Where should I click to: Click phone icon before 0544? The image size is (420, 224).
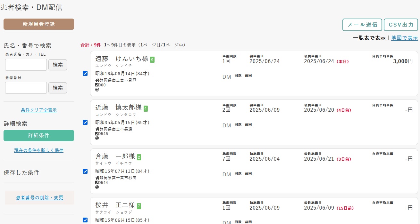point(97,182)
